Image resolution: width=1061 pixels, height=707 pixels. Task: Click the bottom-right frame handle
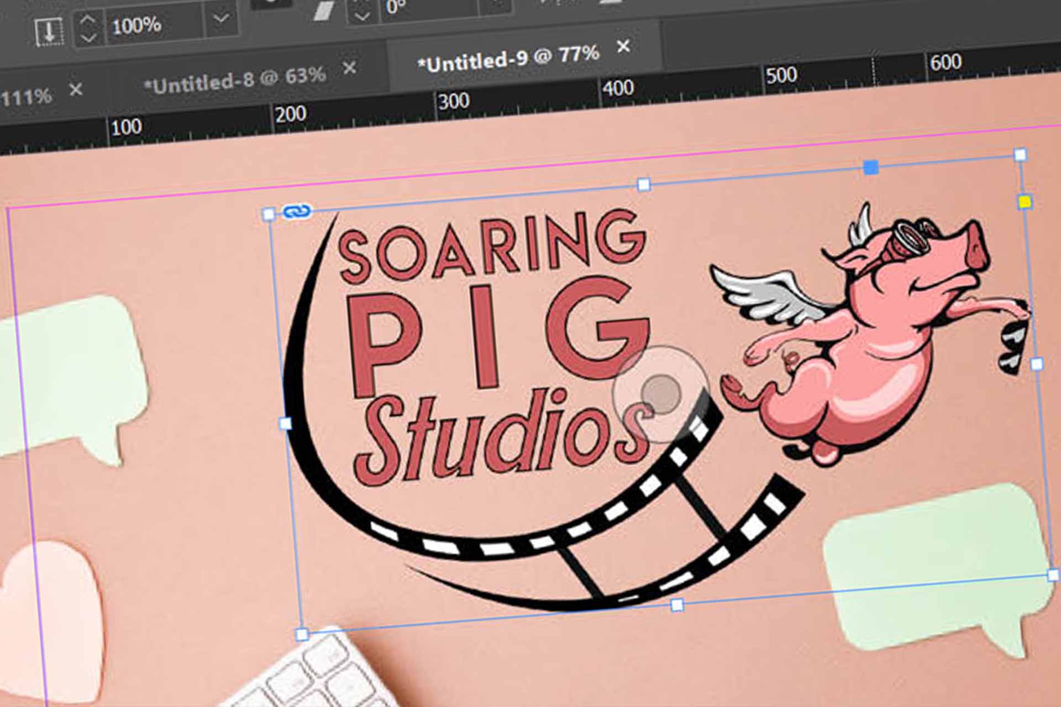(x=1053, y=575)
